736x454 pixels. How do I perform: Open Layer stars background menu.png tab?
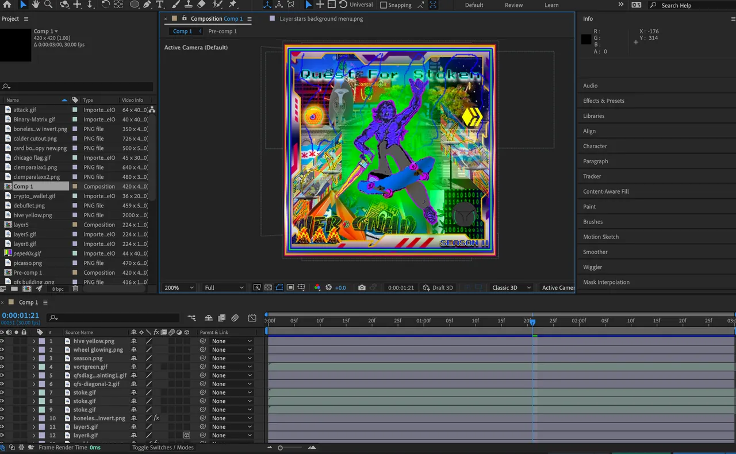coord(321,18)
